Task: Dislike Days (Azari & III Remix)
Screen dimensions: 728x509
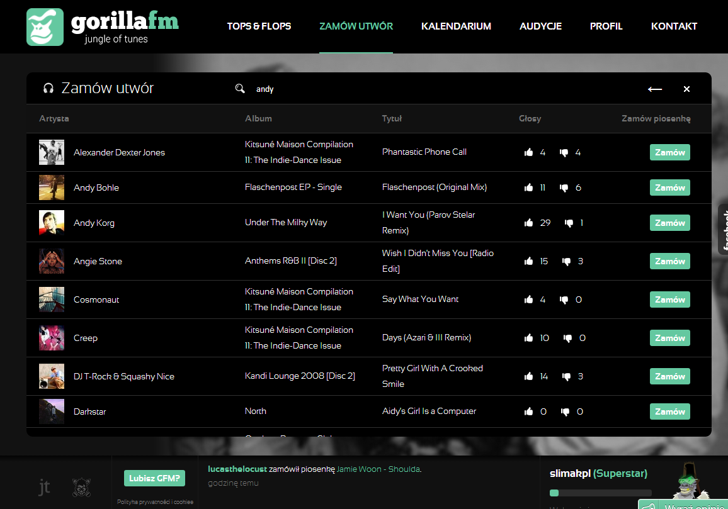Action: pos(567,338)
